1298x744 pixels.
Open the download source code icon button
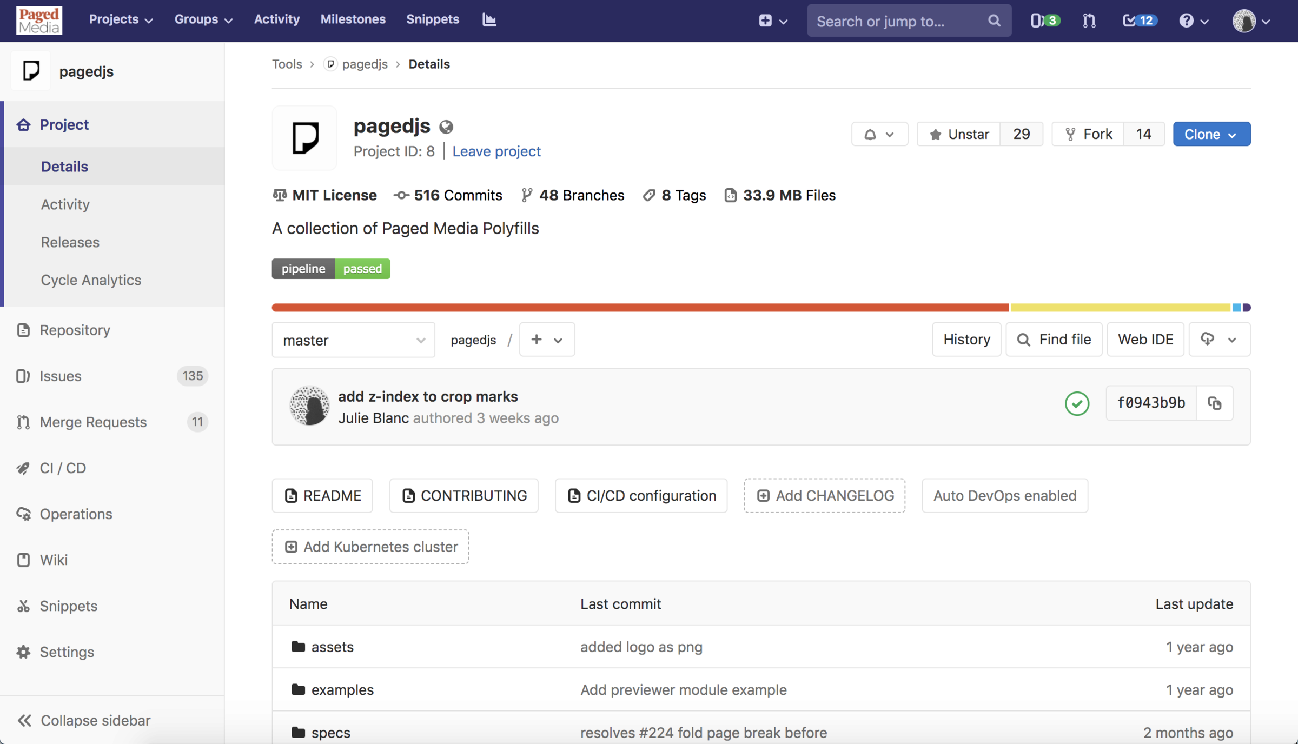[1219, 340]
